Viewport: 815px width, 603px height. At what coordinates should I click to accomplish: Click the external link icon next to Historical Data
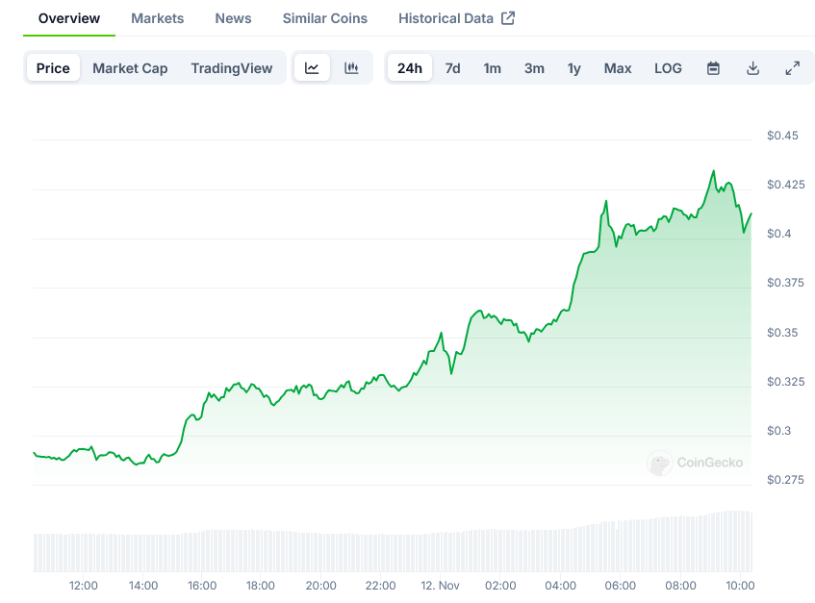(x=508, y=18)
